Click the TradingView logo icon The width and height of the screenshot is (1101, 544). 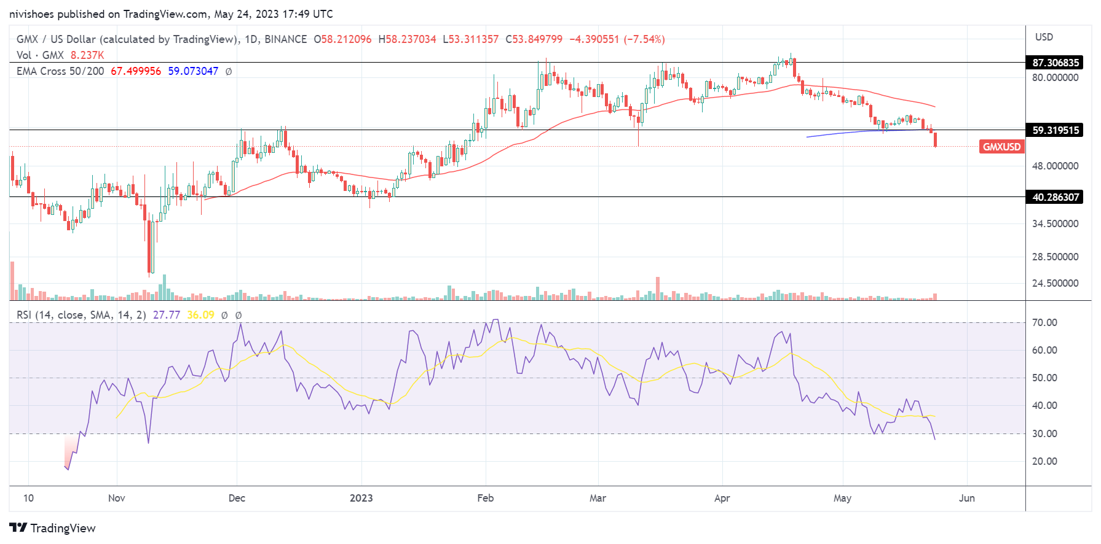18,527
